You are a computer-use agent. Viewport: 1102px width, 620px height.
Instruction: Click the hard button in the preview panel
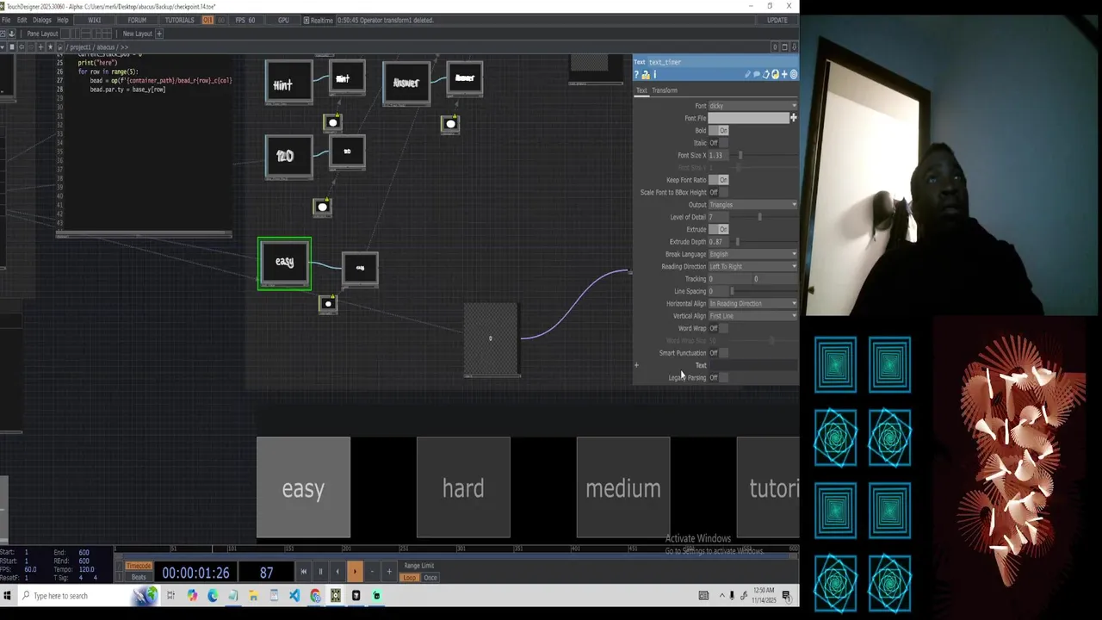[463, 487]
